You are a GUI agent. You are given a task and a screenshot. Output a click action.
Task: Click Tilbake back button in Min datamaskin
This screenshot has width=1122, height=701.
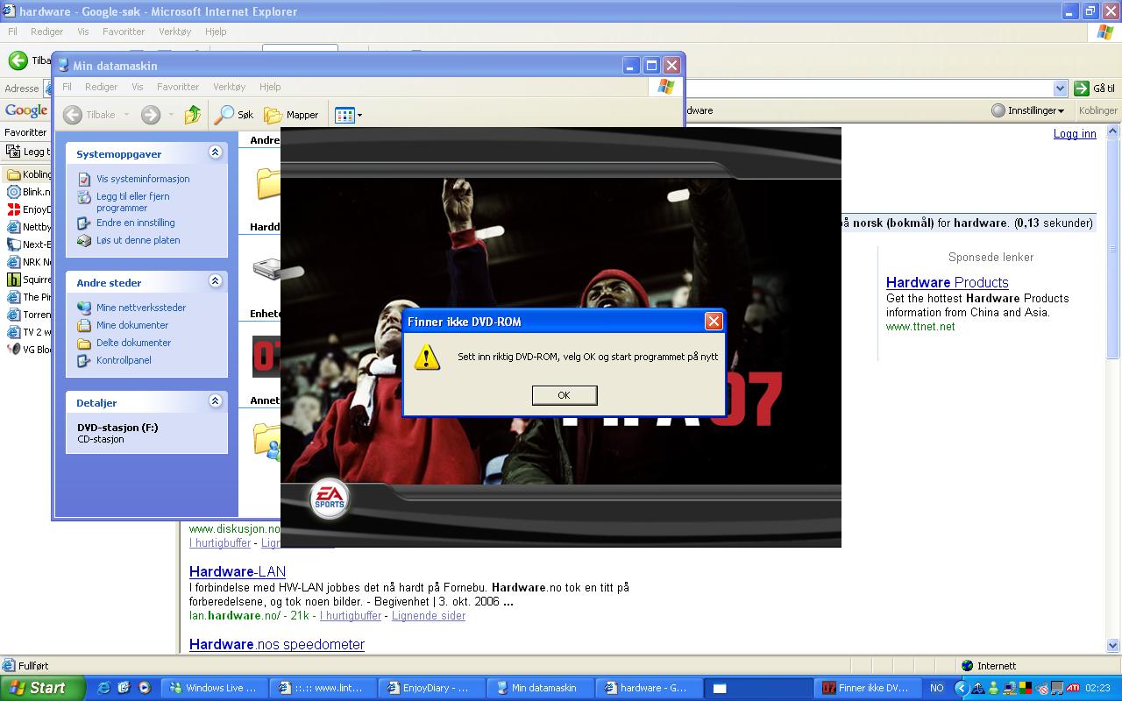tap(89, 115)
